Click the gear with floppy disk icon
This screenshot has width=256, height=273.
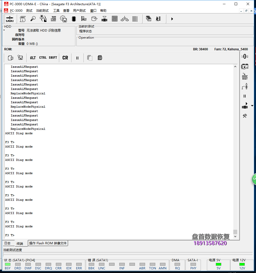coord(63,19)
